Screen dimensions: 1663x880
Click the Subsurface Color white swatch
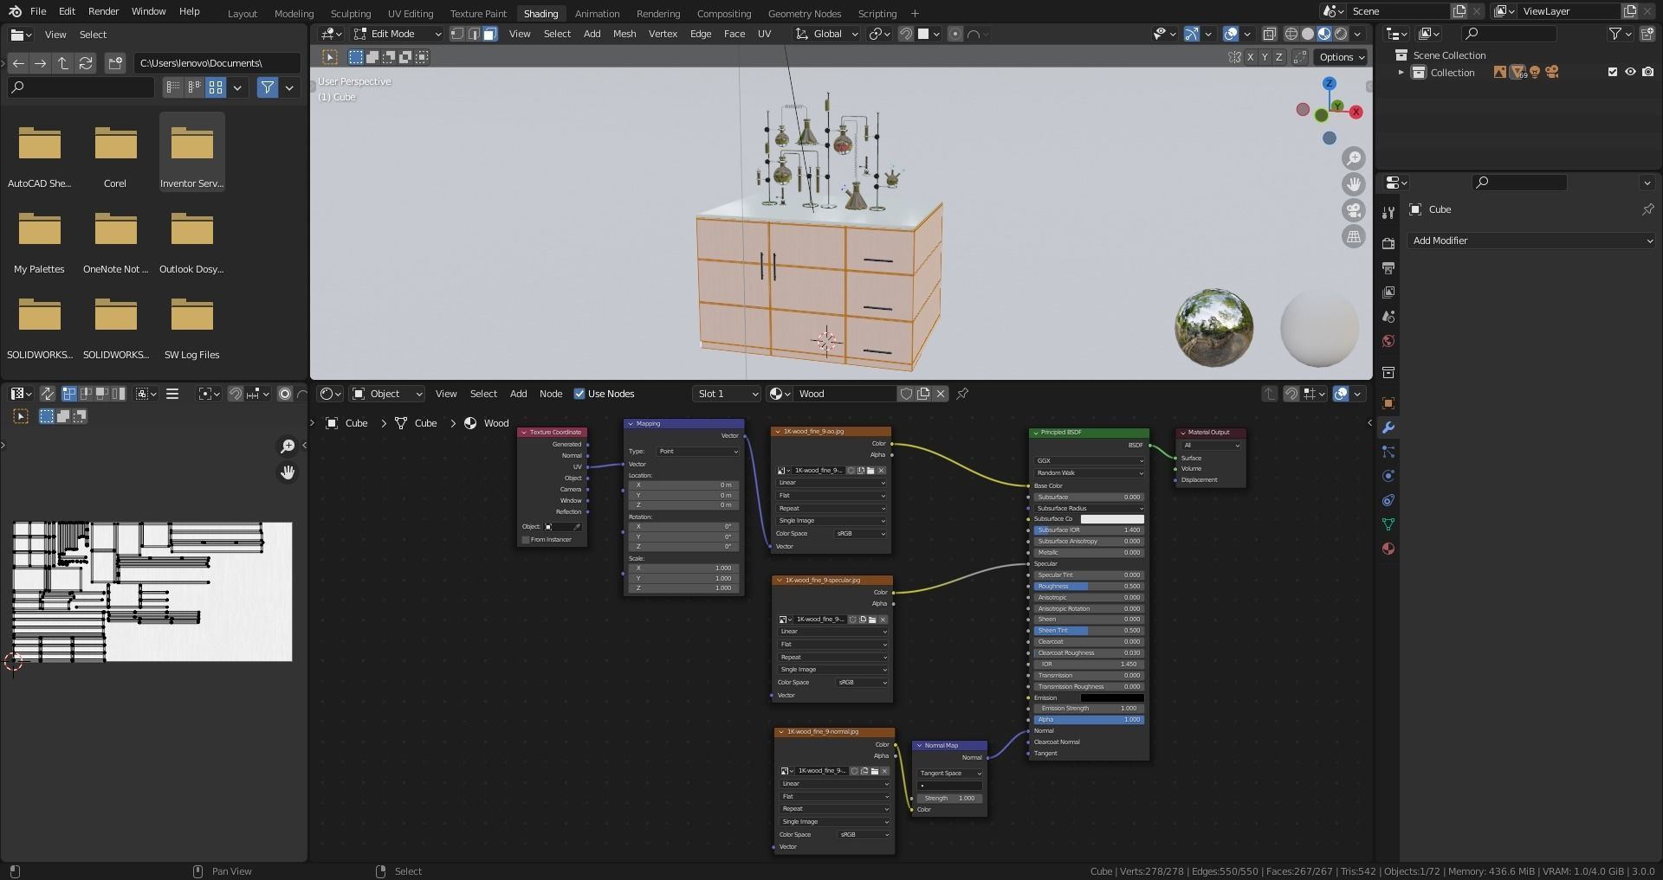coord(1112,519)
